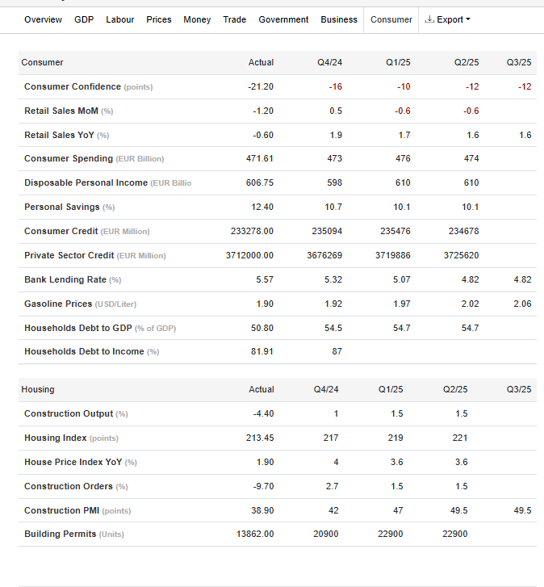Select Consumer Confidence actual value -21.20

pyautogui.click(x=261, y=86)
